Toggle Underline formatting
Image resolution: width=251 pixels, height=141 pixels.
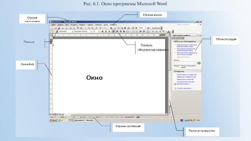[109, 32]
